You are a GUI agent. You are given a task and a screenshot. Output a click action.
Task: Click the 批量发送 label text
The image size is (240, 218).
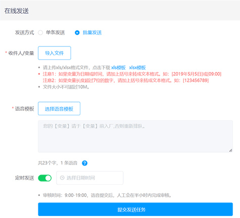click(92, 32)
